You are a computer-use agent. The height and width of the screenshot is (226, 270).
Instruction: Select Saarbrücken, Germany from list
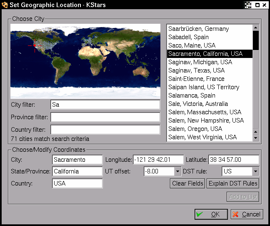(198, 29)
